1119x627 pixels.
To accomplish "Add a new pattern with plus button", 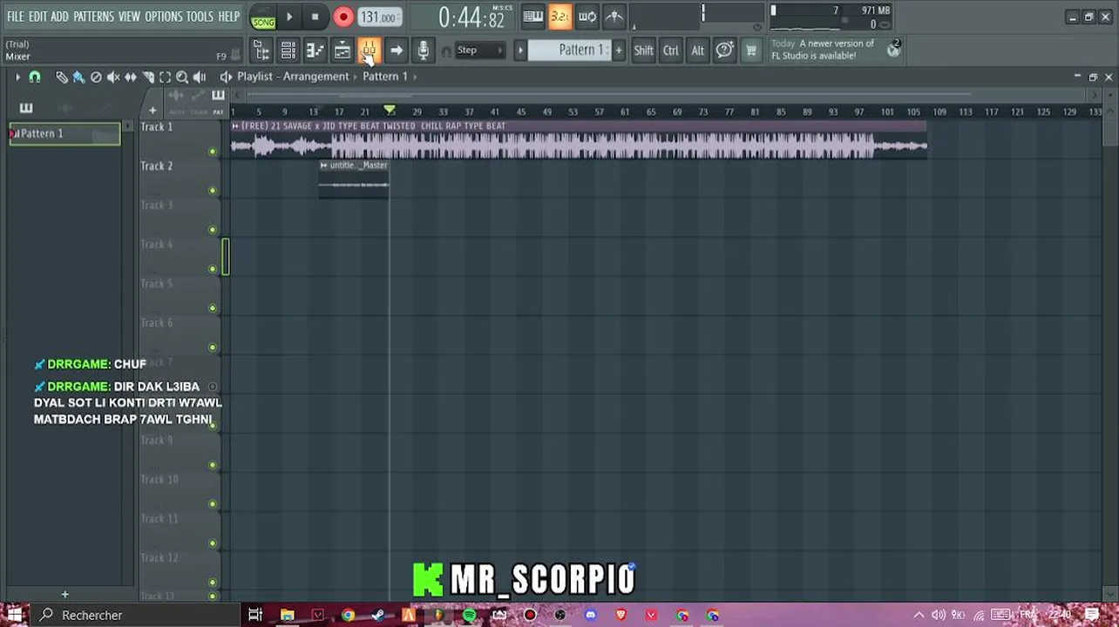I will click(x=619, y=51).
